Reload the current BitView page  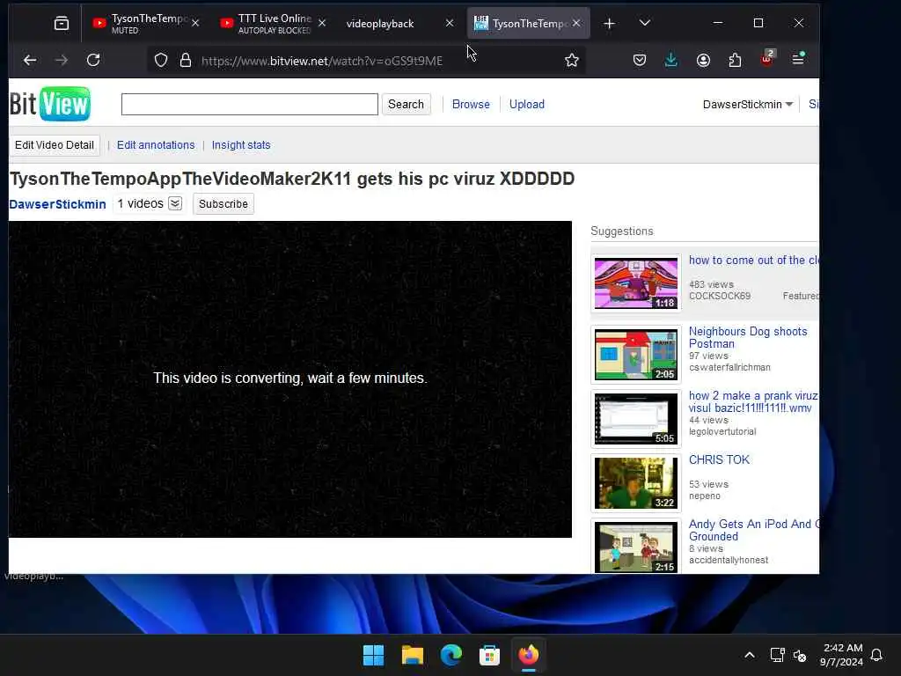point(93,60)
